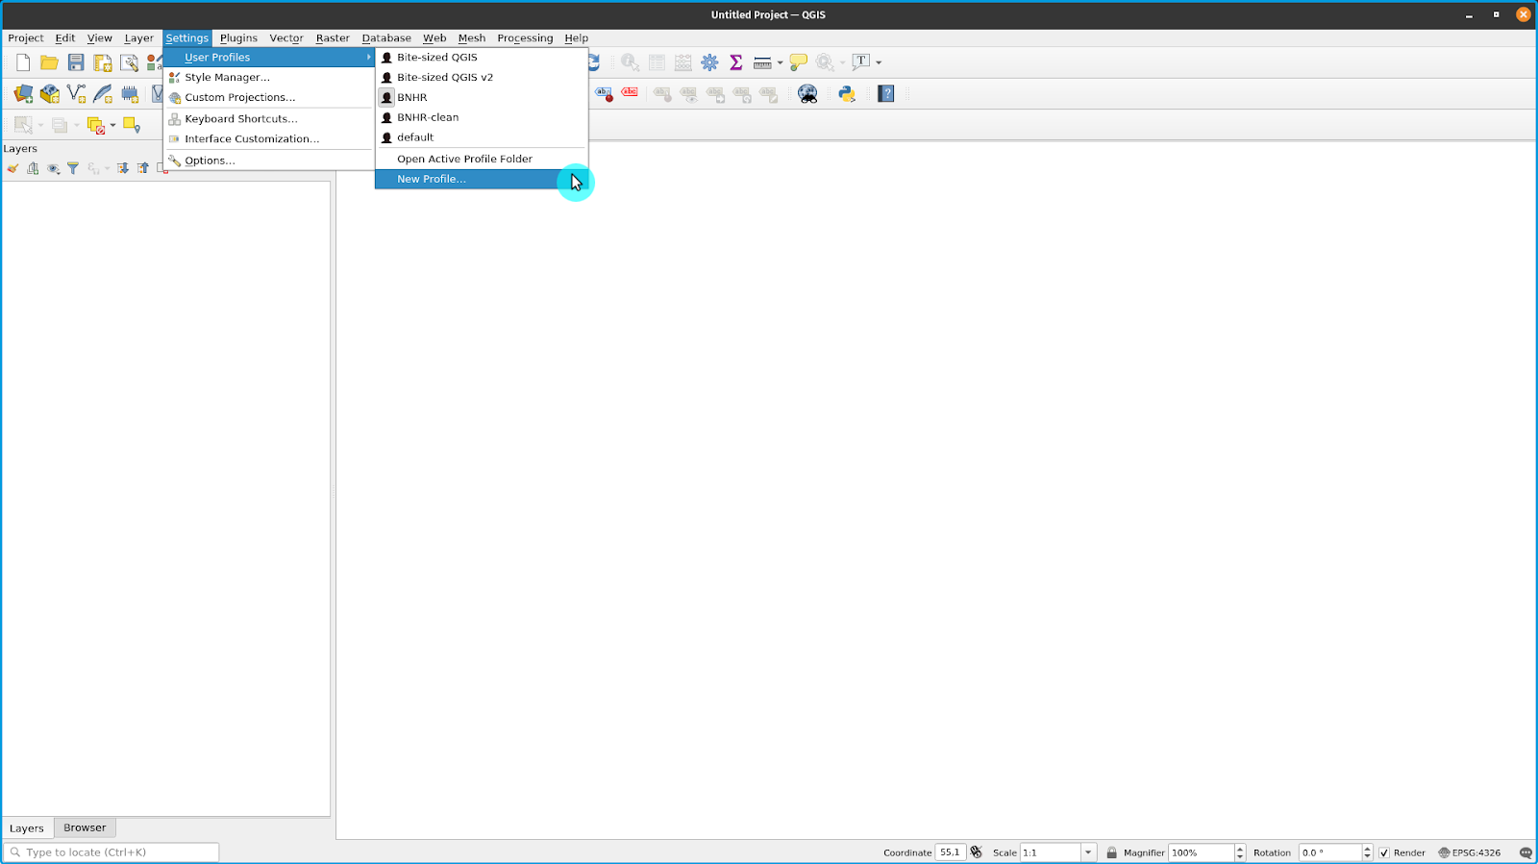Image resolution: width=1538 pixels, height=864 pixels.
Task: Select New Profile… menu entry
Action: click(432, 179)
